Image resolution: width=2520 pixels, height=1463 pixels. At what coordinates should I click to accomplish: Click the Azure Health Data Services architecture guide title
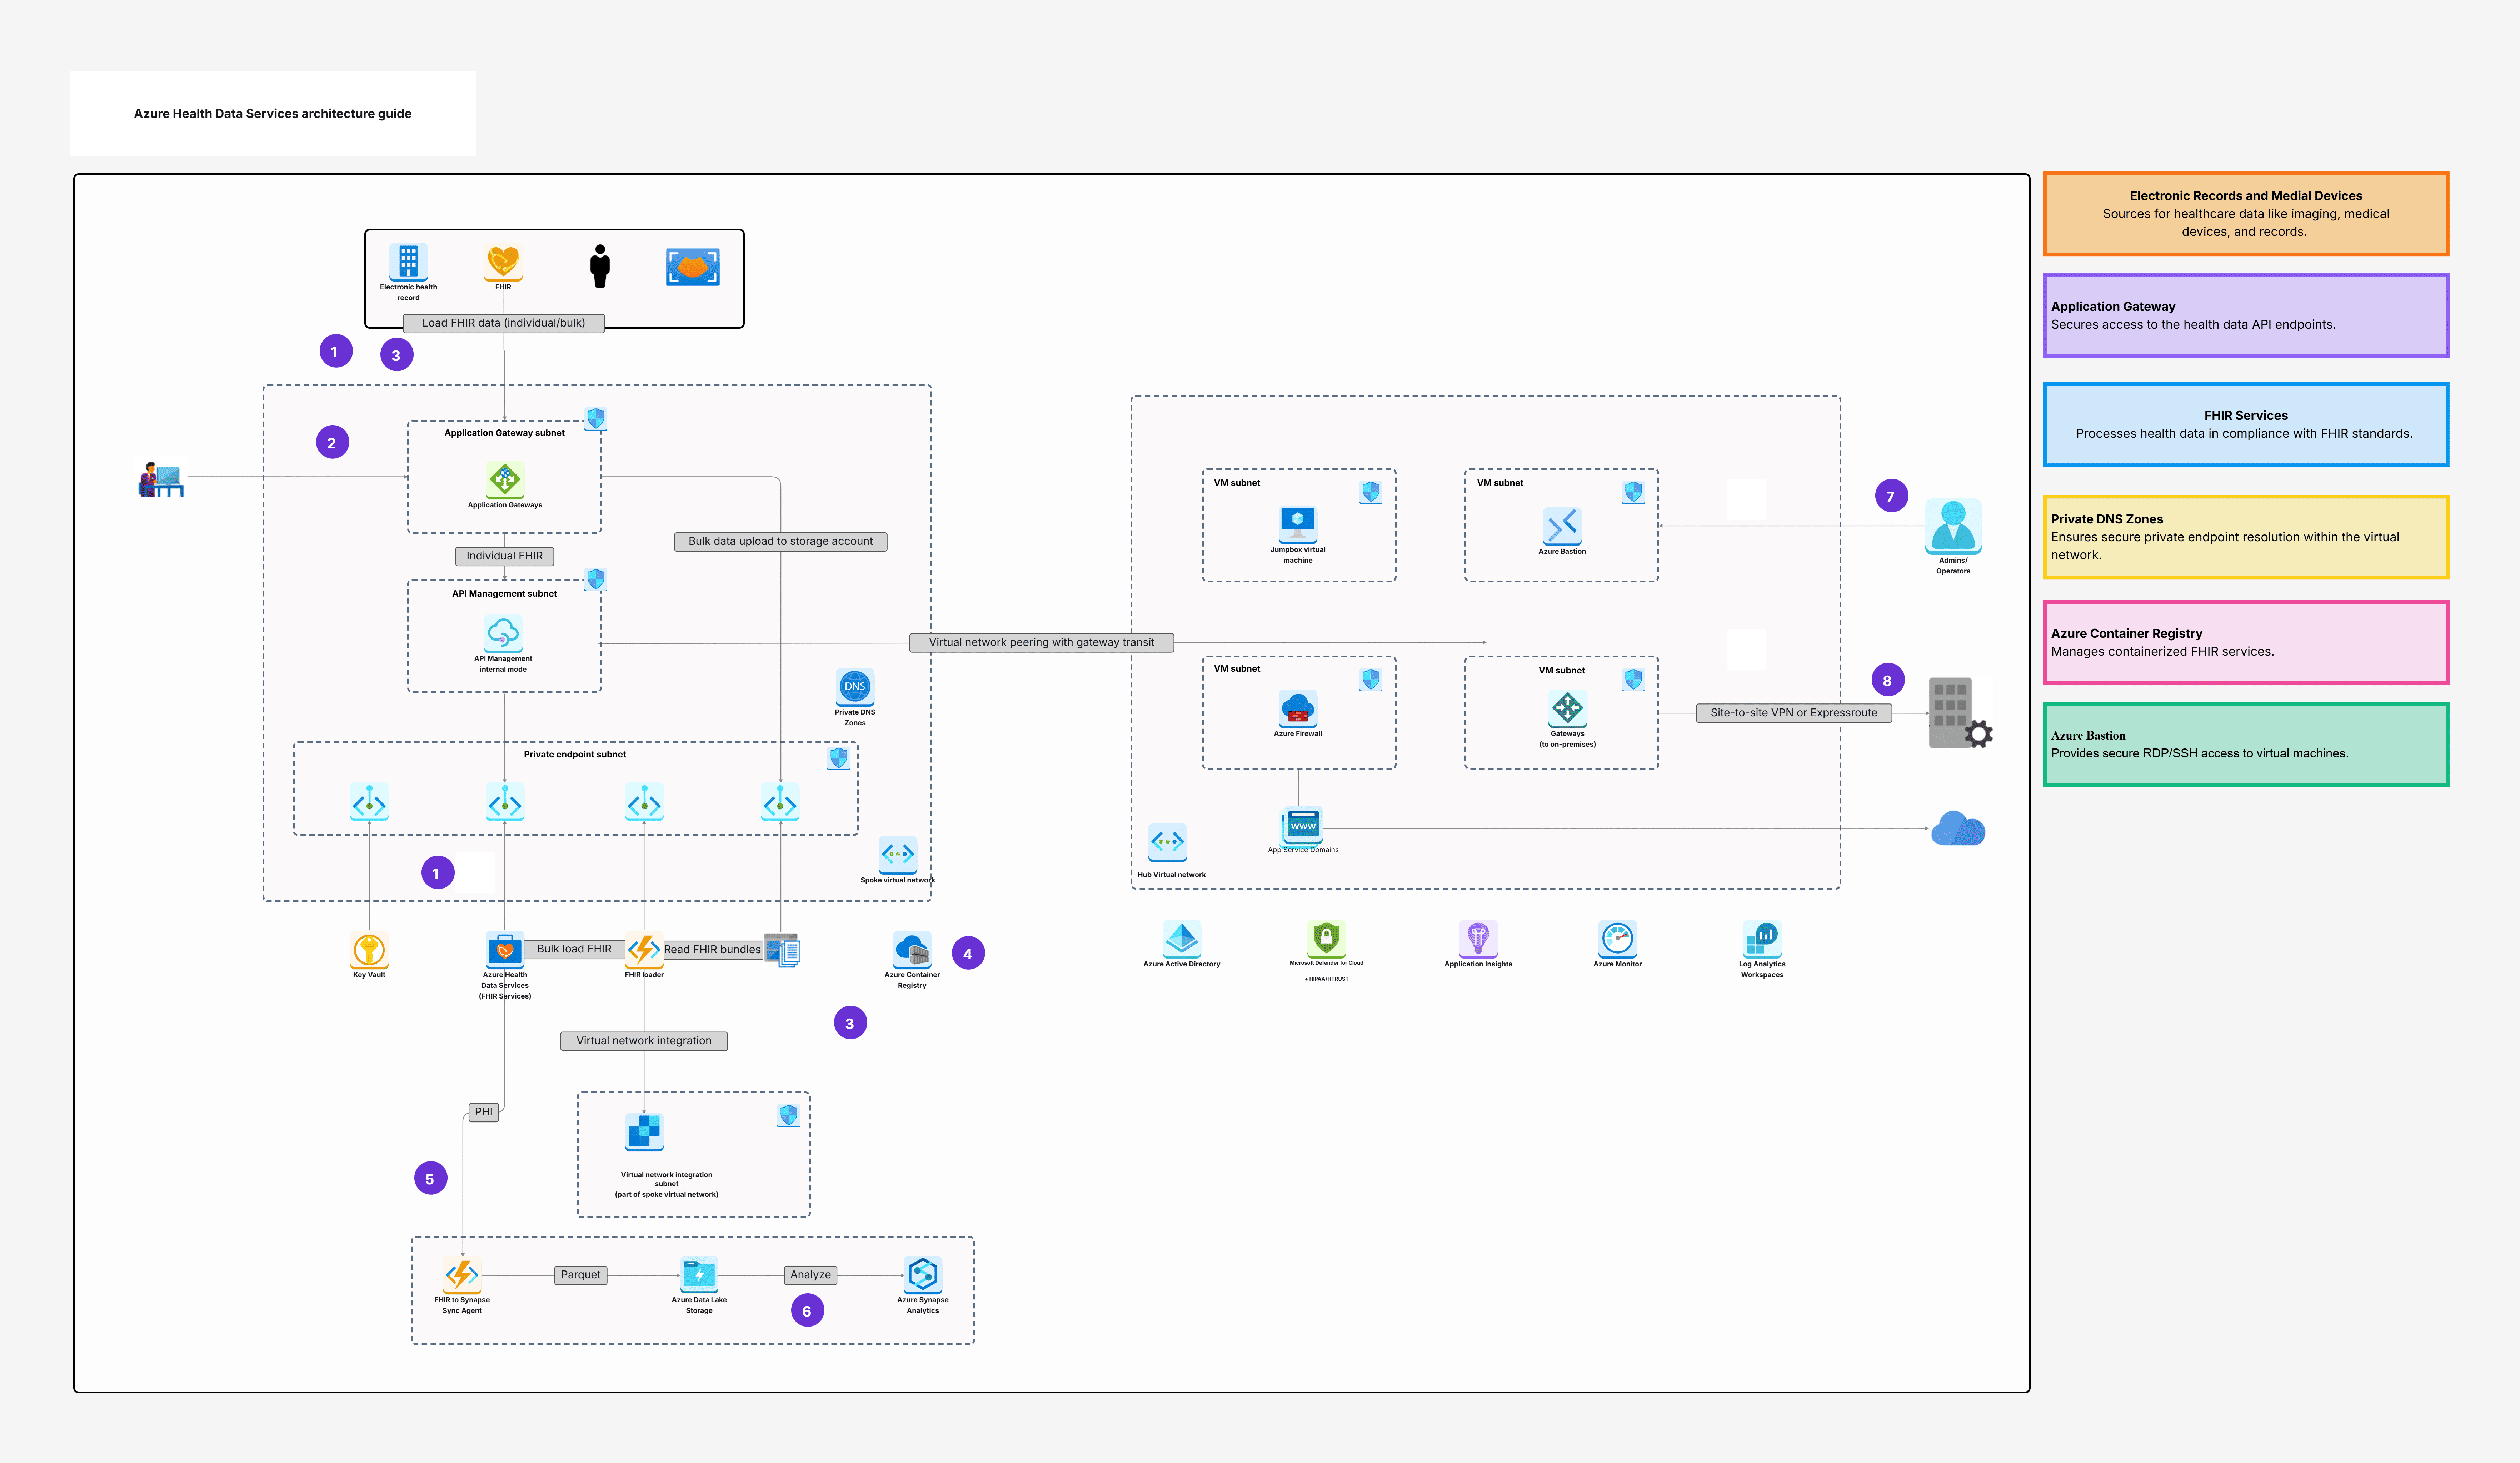(273, 114)
